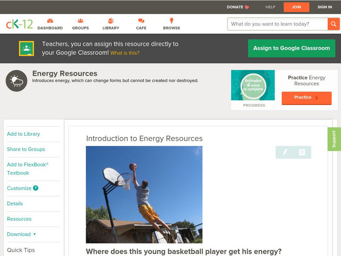The image size is (341, 256).
Task: Open the 'What is this?' link
Action: [125, 53]
